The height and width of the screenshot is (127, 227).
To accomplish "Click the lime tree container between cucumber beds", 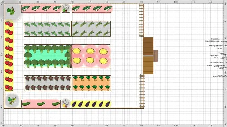I will point(66,9).
